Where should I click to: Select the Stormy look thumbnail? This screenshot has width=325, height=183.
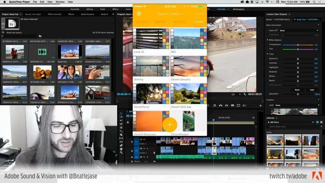[x=151, y=66]
